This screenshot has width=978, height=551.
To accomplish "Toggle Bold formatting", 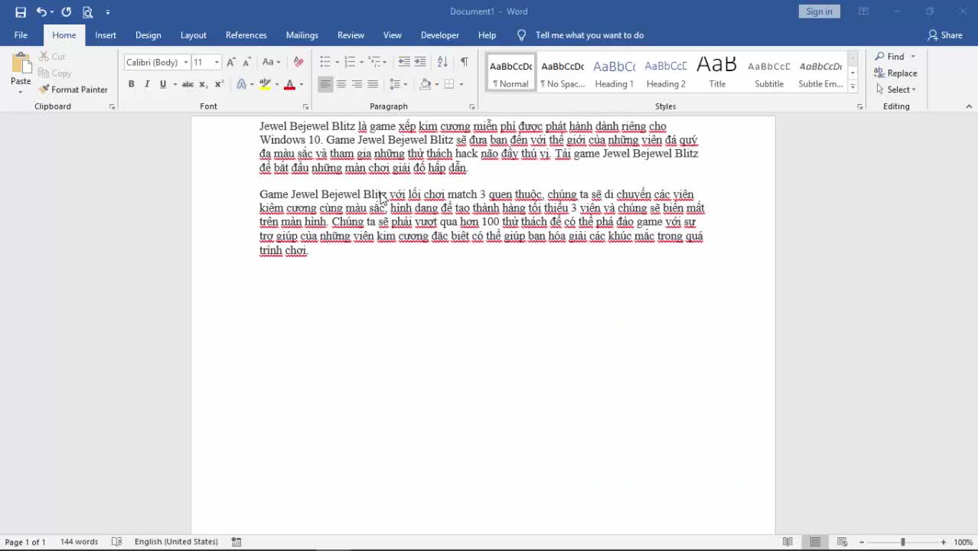I will (x=131, y=84).
